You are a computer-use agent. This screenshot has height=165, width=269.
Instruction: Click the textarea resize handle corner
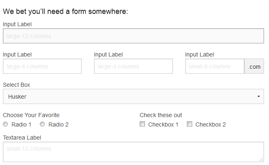[261, 160]
